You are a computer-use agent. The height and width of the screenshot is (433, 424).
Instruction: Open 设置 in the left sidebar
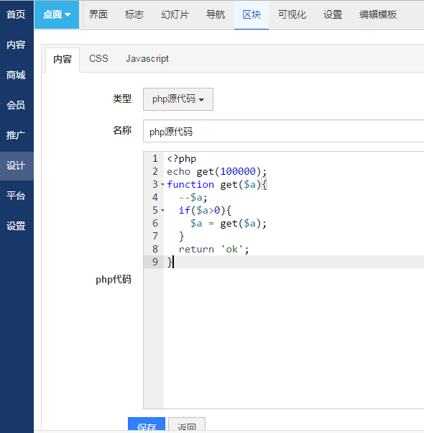(x=17, y=226)
